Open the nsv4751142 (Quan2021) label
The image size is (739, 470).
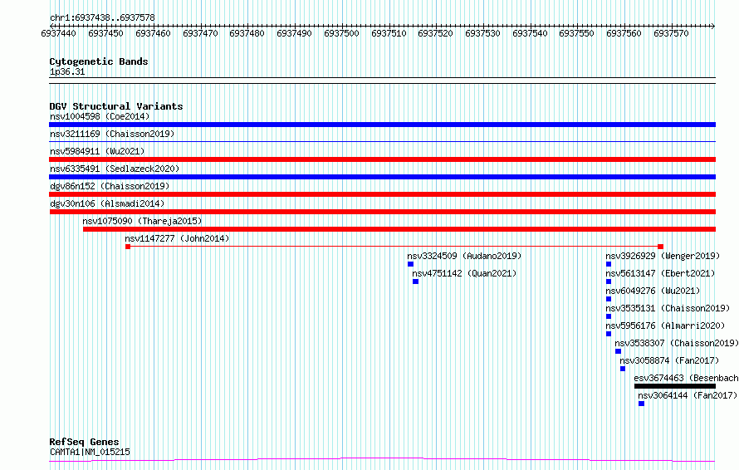click(464, 273)
